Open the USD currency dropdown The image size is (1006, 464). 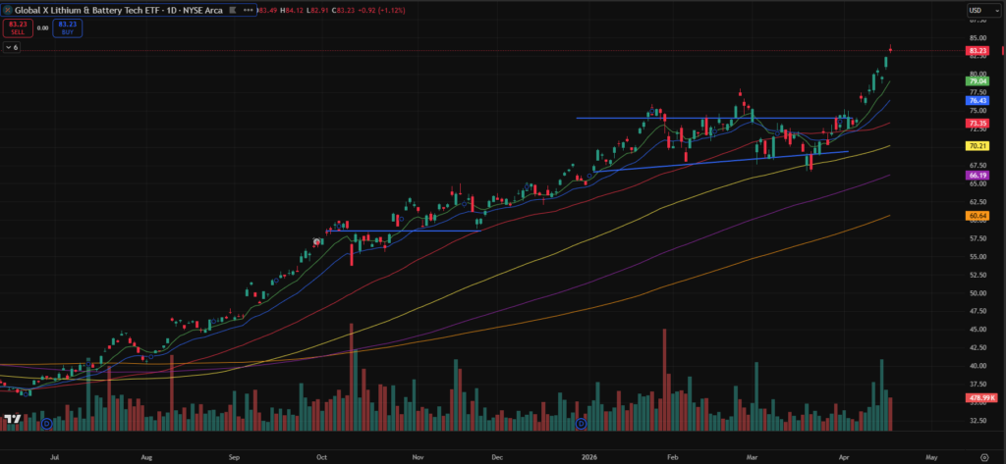pos(978,12)
